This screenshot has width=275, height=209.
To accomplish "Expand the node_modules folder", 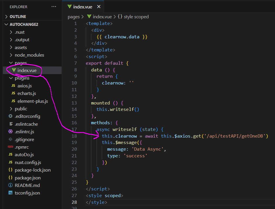I will click(29, 55).
